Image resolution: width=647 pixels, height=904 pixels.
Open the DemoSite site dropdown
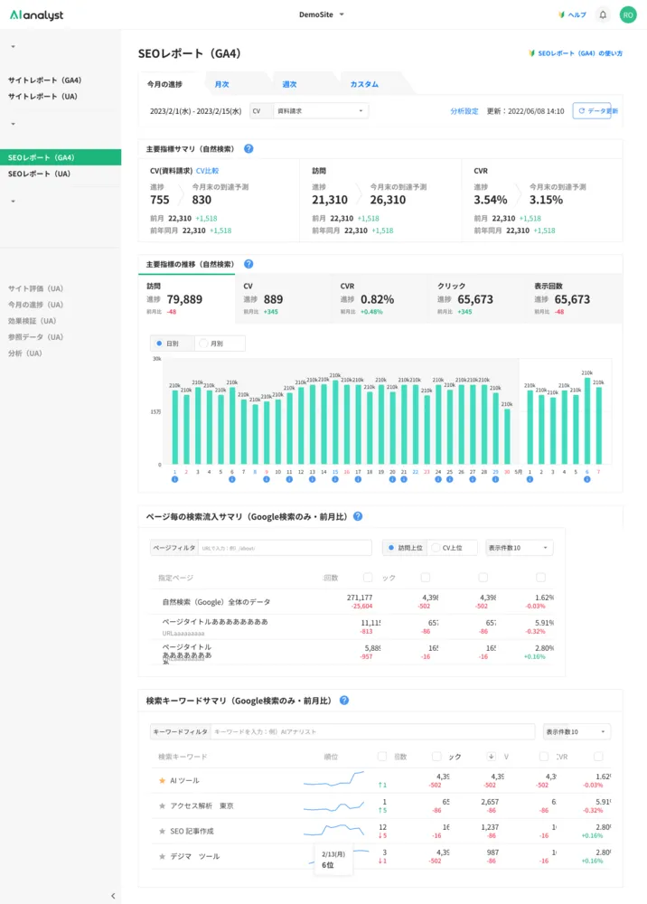(x=321, y=15)
